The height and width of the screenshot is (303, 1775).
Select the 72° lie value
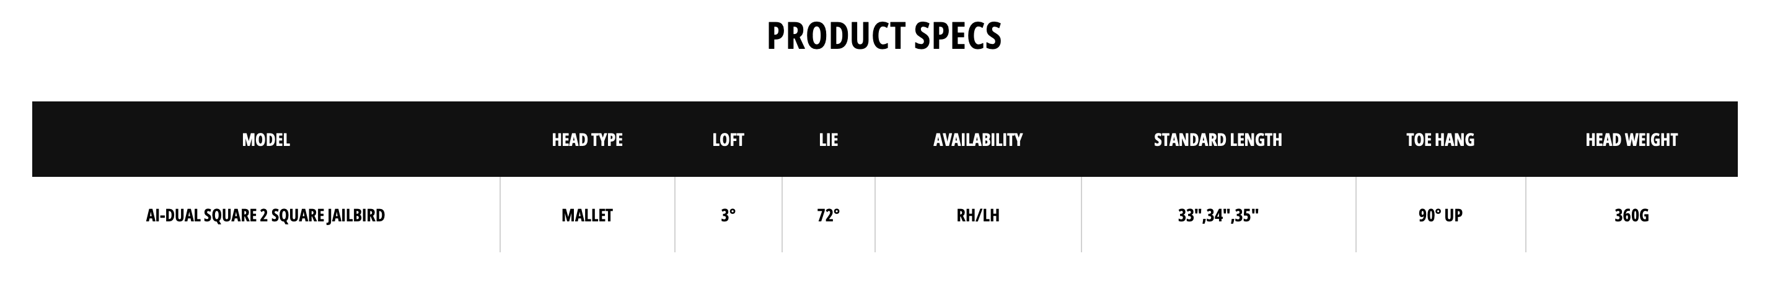coord(828,216)
